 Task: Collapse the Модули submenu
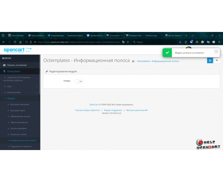20,98
